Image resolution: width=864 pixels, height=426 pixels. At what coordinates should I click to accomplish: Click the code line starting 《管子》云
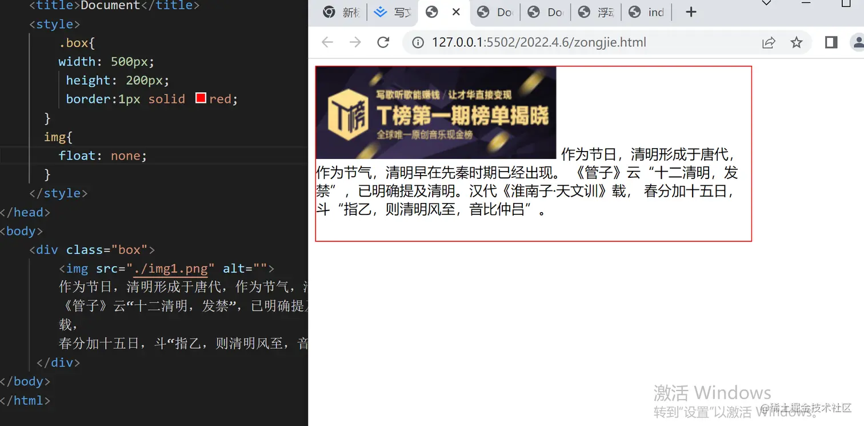[x=183, y=306]
